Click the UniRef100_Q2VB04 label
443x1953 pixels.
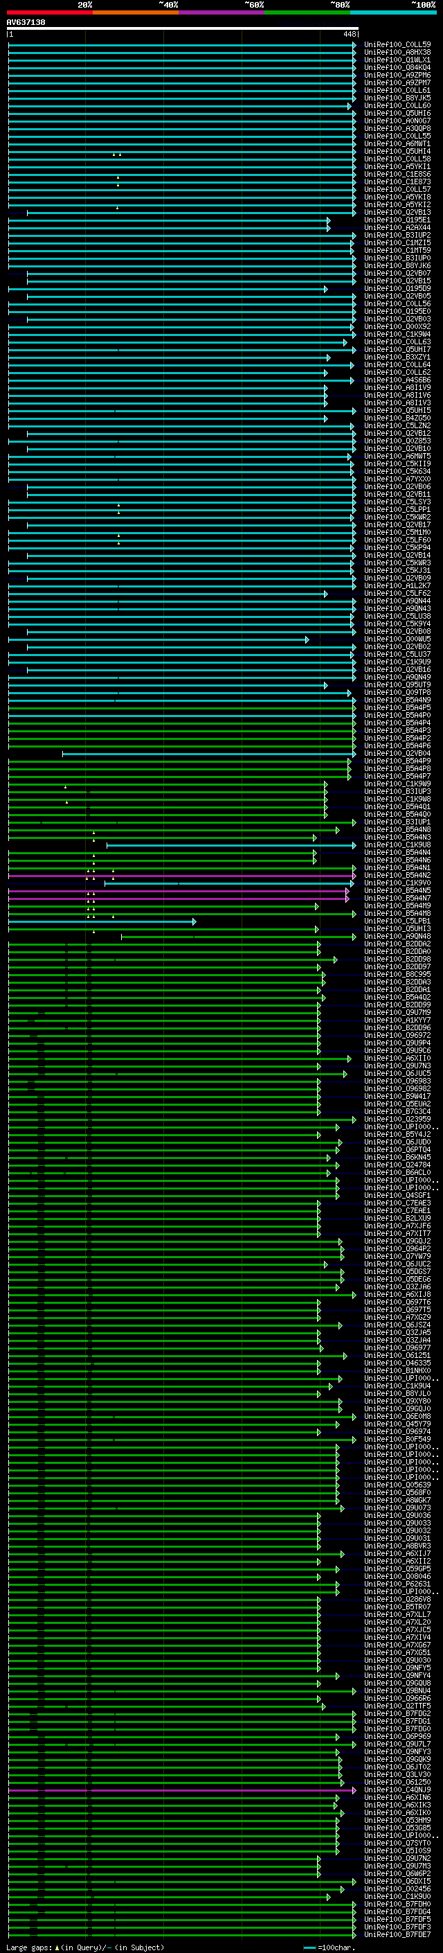coord(397,754)
